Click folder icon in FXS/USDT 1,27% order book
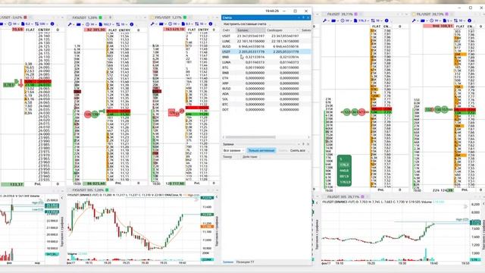Screen dimensions: 485x273 pos(161,24)
